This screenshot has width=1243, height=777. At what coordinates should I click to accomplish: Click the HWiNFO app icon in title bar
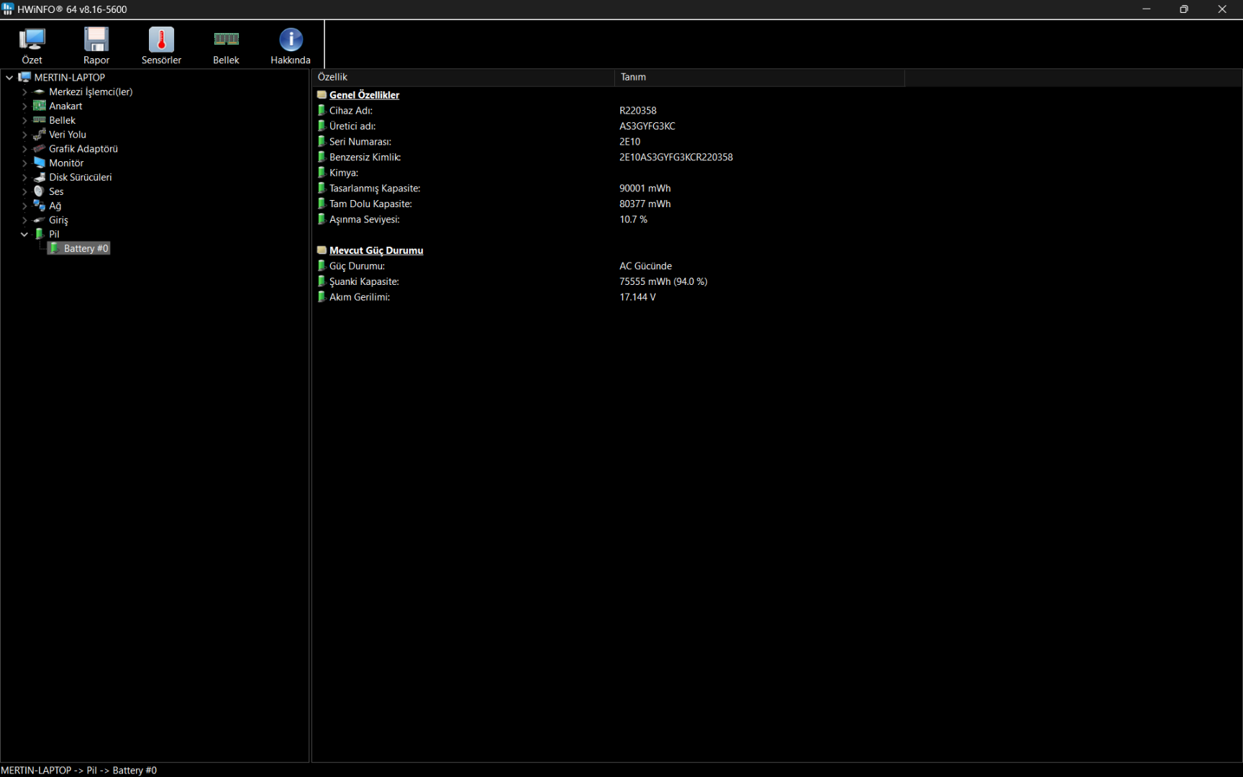pos(7,9)
